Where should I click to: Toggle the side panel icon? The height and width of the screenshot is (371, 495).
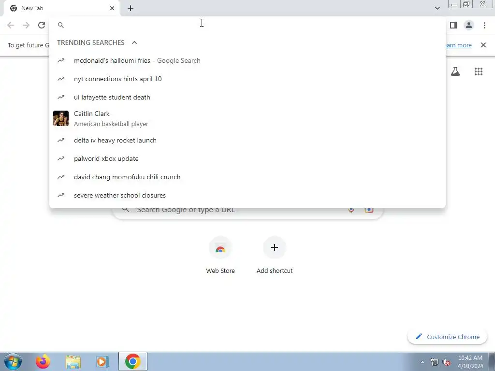point(453,25)
